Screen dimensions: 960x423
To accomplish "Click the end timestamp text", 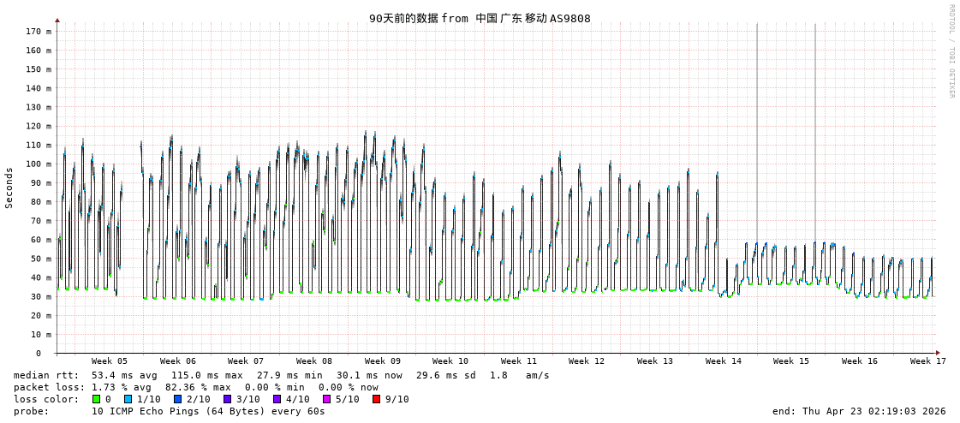I will 859,411.
